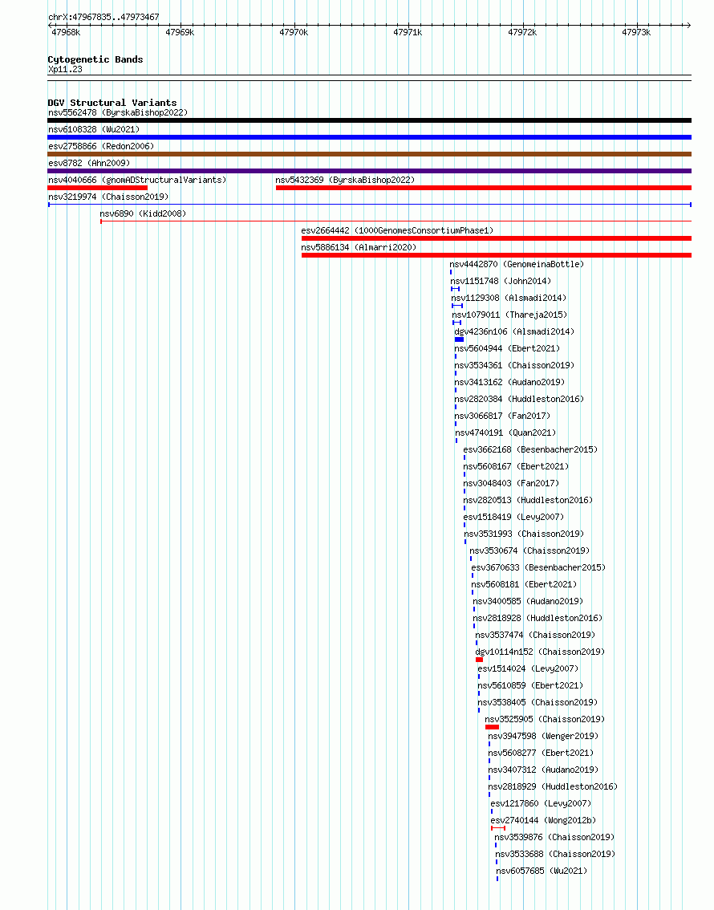Click nsv3525905 (Chaisson2019) label
The width and height of the screenshot is (714, 910).
[x=545, y=718]
